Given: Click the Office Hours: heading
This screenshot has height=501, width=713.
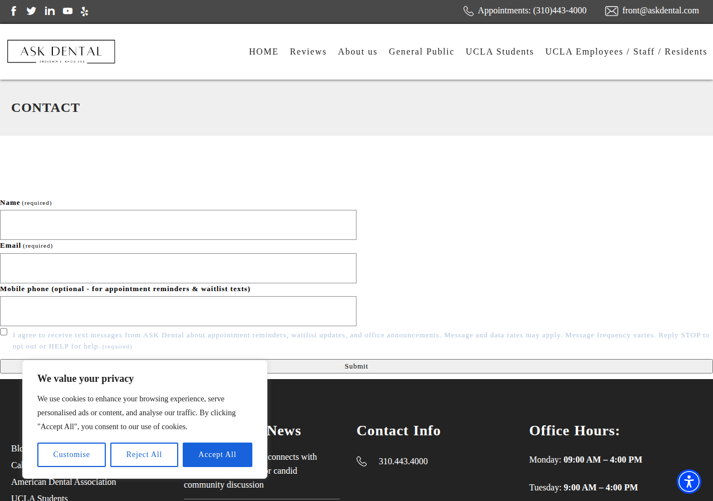Looking at the screenshot, I should pos(574,431).
